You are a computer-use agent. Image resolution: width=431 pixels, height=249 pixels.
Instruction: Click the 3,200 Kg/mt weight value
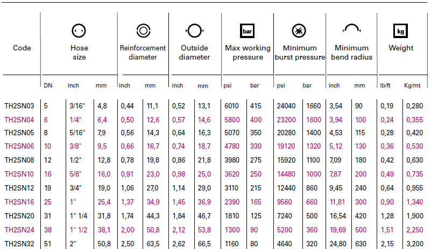click(414, 244)
